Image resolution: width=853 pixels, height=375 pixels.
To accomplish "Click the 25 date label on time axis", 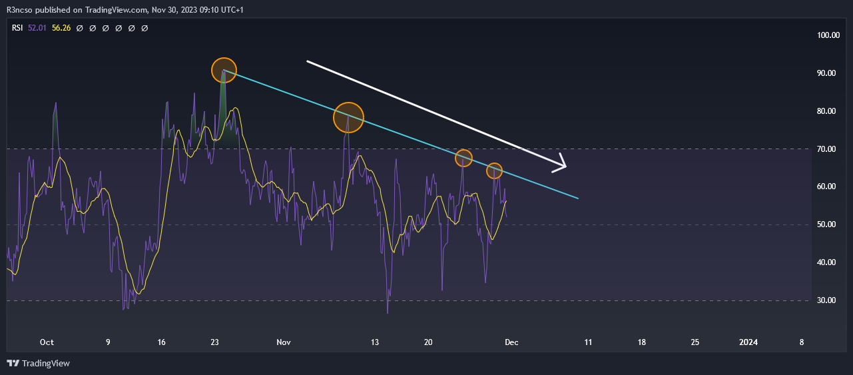I will pyautogui.click(x=695, y=342).
